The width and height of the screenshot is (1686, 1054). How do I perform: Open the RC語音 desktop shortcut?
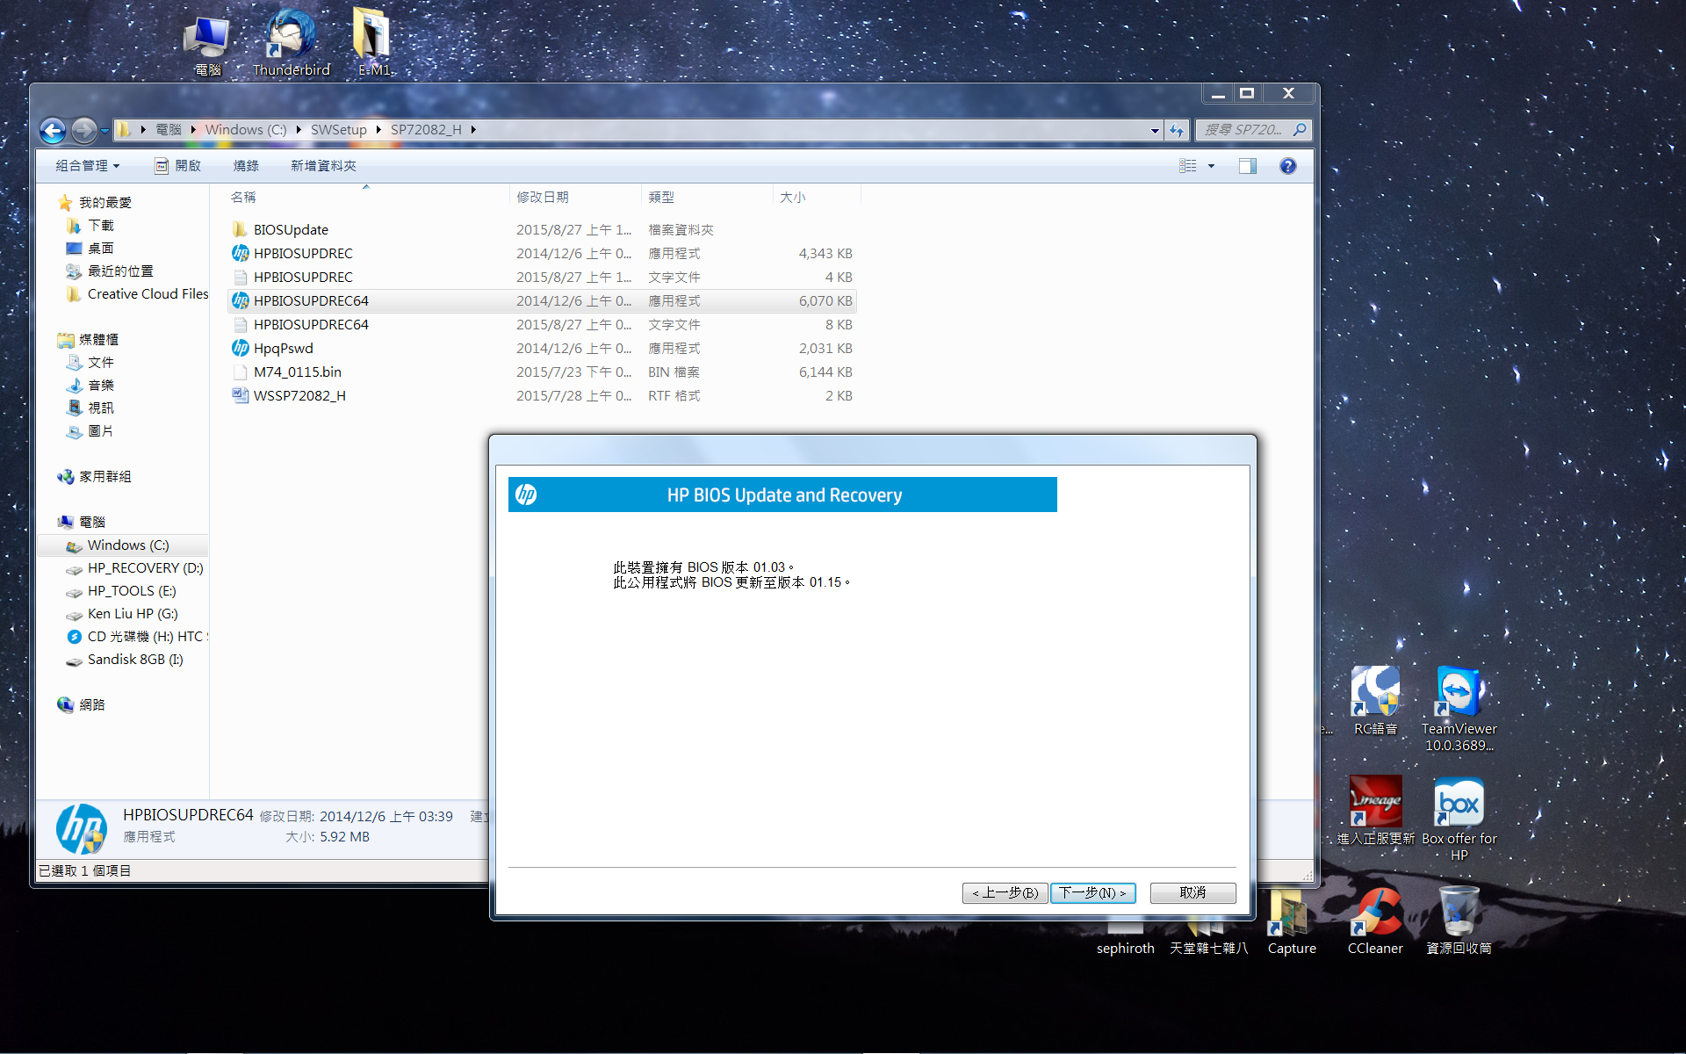1375,701
